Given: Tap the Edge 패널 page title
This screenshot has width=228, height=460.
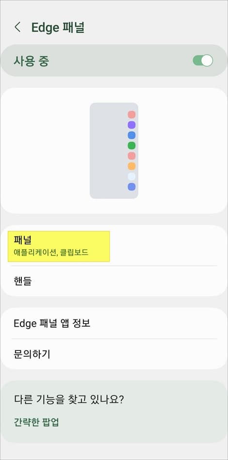Looking at the screenshot, I should tap(58, 28).
